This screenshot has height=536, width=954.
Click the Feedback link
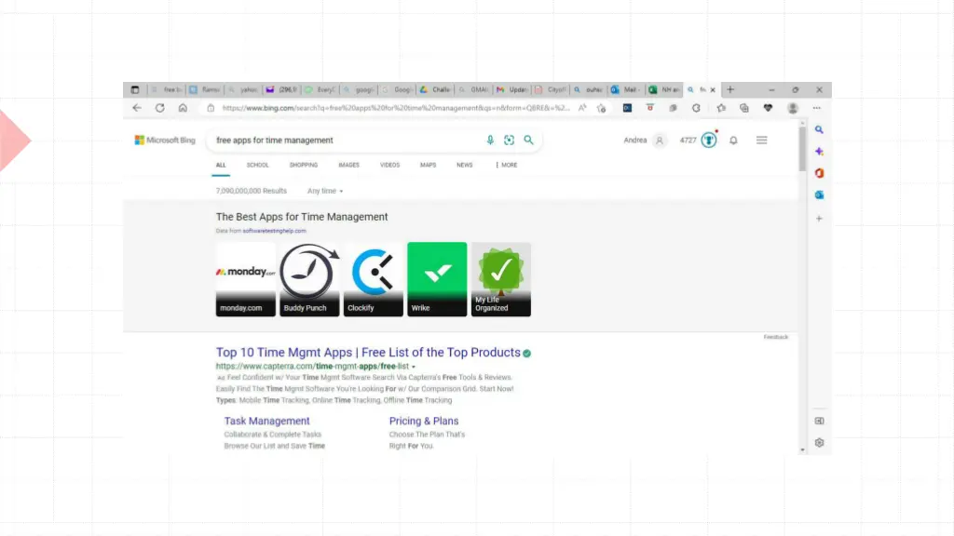[776, 337]
